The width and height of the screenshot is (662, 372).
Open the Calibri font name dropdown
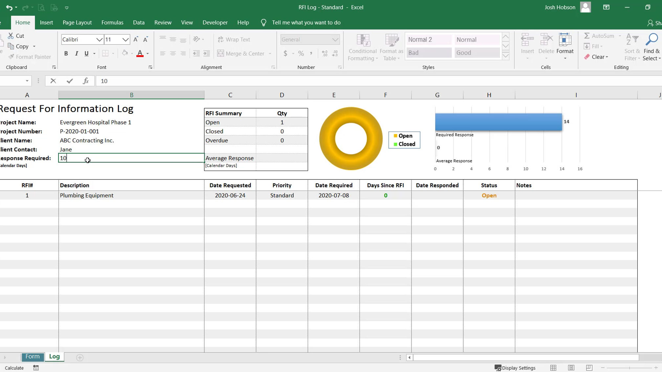tap(99, 40)
